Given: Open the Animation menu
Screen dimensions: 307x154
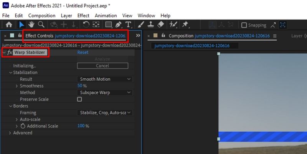Looking at the screenshot, I should tap(106, 15).
